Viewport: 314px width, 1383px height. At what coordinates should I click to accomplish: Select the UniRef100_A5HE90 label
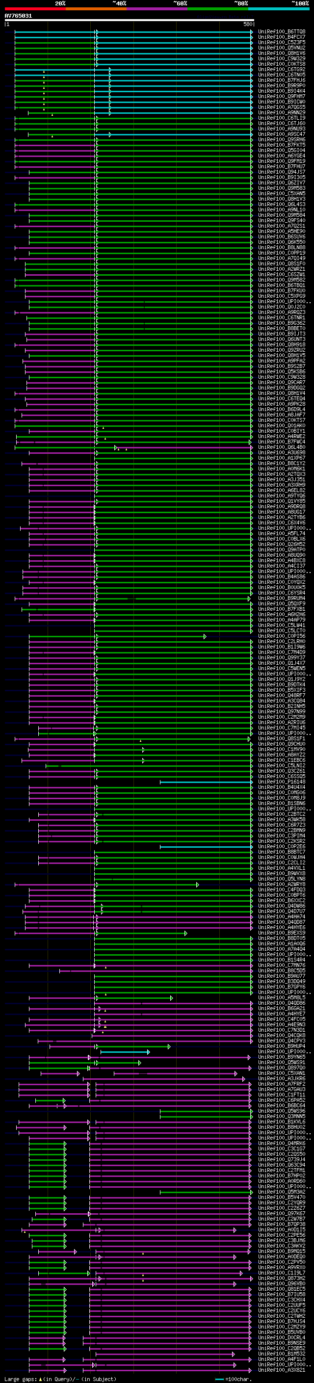coord(282,232)
